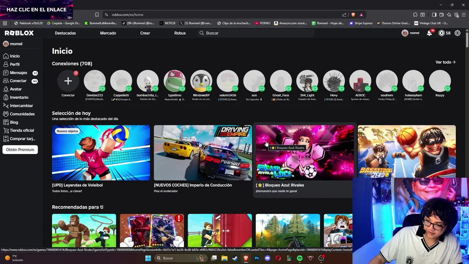Image resolution: width=469 pixels, height=264 pixels.
Task: Click the bookmark page icon
Action: click(x=97, y=15)
